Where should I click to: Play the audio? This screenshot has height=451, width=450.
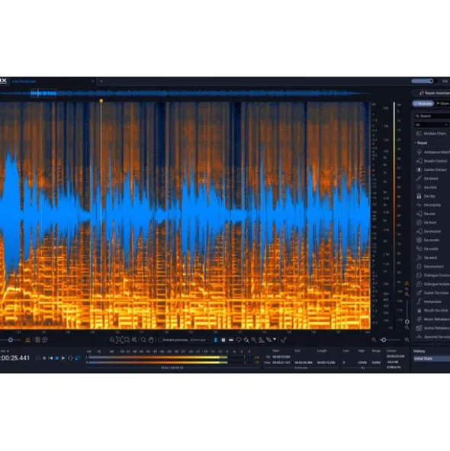click(x=63, y=358)
